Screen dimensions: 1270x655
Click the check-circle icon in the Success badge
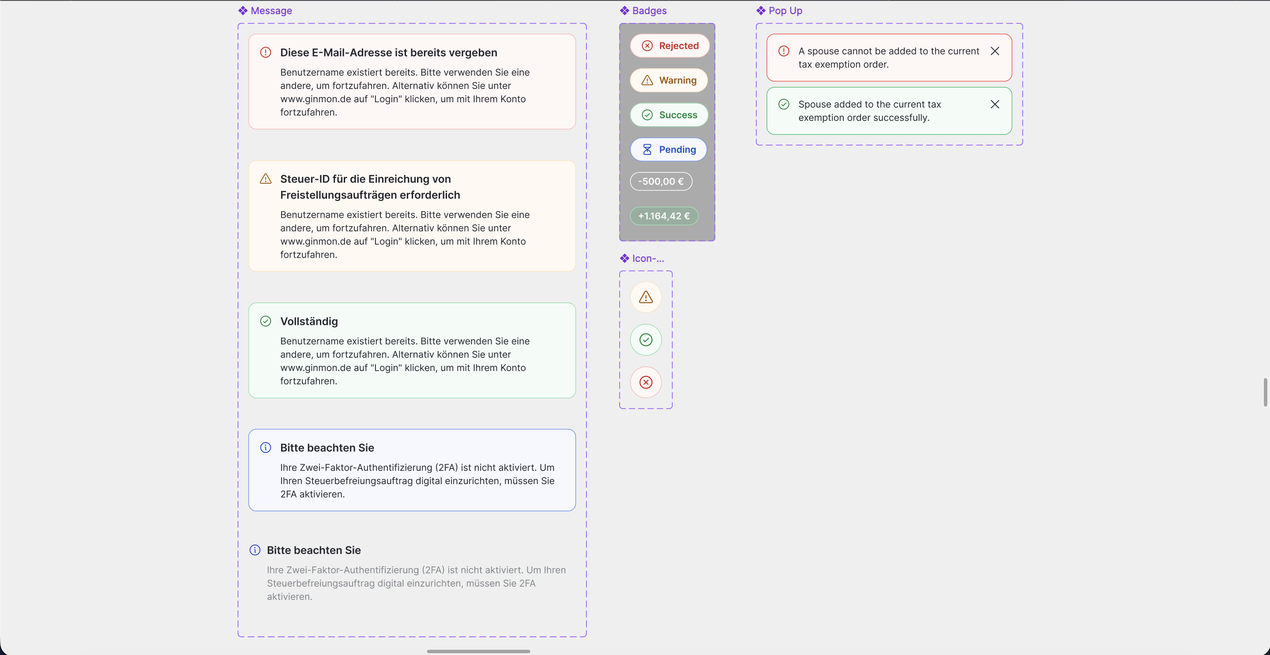(x=647, y=115)
